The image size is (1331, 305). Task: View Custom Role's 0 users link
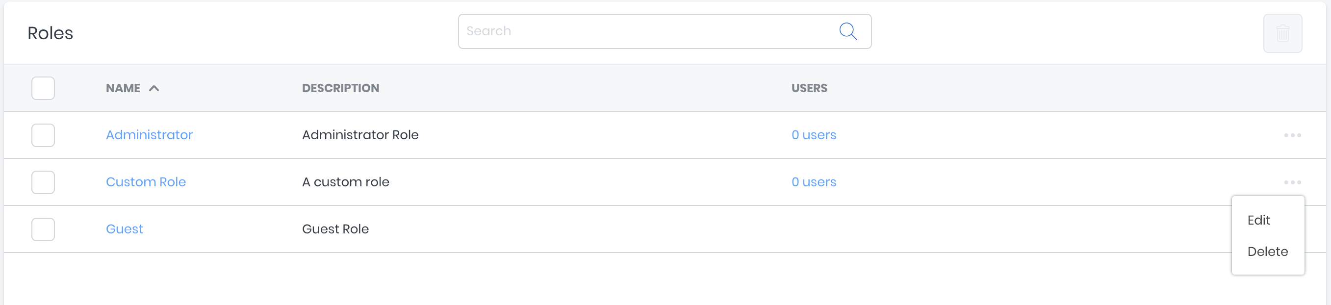[813, 182]
